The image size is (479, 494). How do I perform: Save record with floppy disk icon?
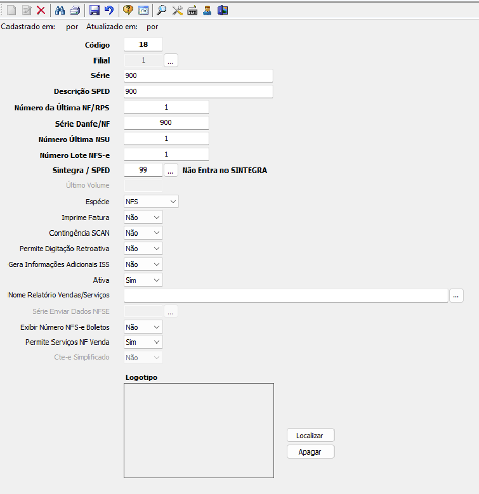95,10
